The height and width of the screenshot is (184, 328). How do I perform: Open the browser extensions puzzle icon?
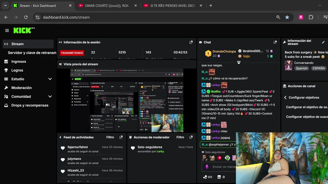pyautogui.click(x=311, y=17)
